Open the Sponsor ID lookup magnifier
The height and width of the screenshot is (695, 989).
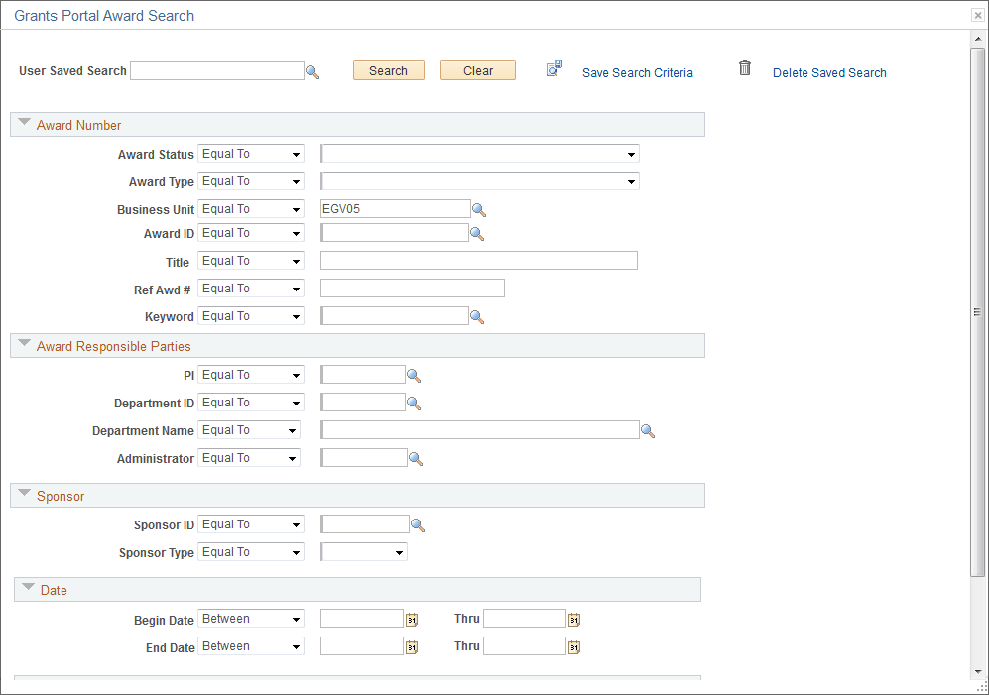[x=418, y=524]
